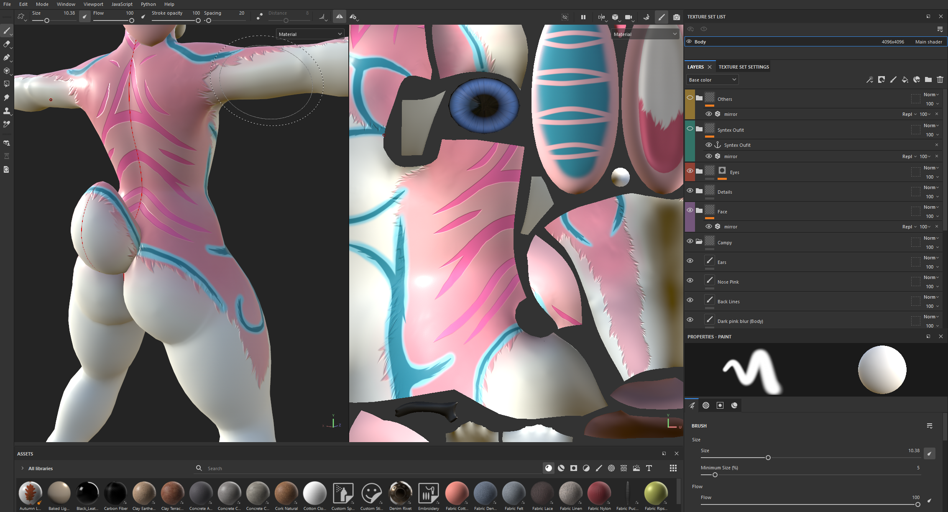This screenshot has width=948, height=512.
Task: Select the Eraser tool in the left toolbar
Action: pyautogui.click(x=7, y=44)
